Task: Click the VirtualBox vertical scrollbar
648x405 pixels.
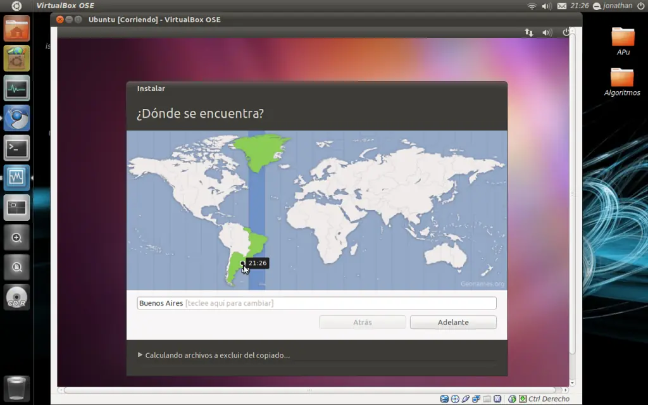Action: (572, 194)
